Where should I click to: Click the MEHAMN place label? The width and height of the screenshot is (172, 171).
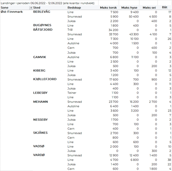point(41,102)
